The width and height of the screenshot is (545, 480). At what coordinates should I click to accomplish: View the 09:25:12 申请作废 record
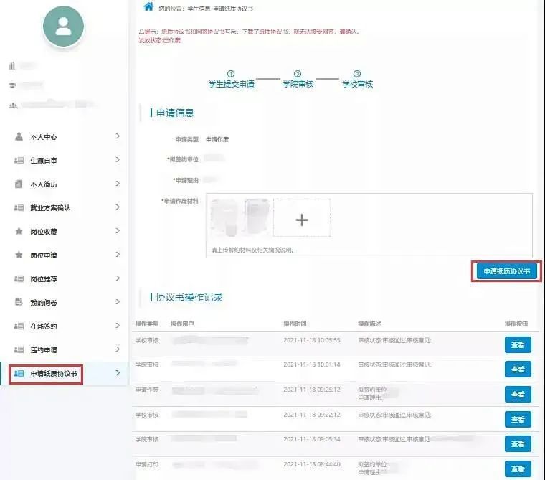(518, 394)
